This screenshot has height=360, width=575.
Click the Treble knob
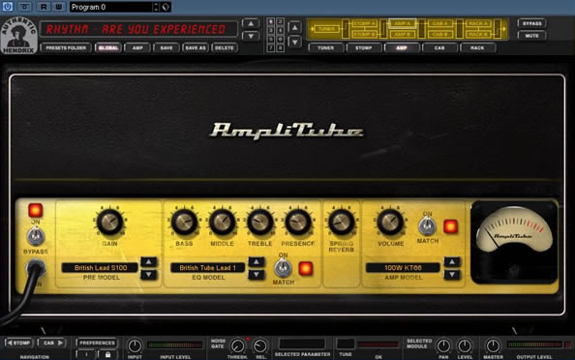pos(260,223)
